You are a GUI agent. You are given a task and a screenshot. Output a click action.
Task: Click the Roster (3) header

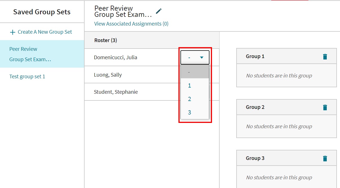(x=105, y=40)
